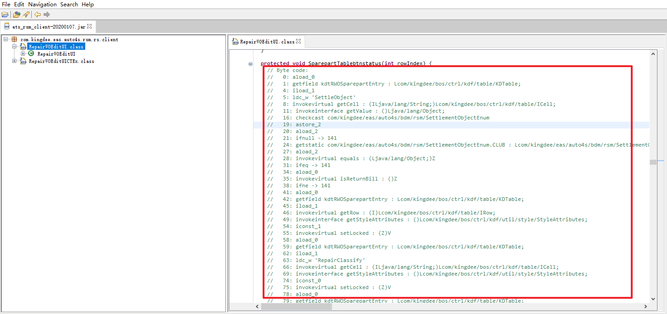
Task: Expand the RepairWOEditUI class tree node
Action: [23, 53]
